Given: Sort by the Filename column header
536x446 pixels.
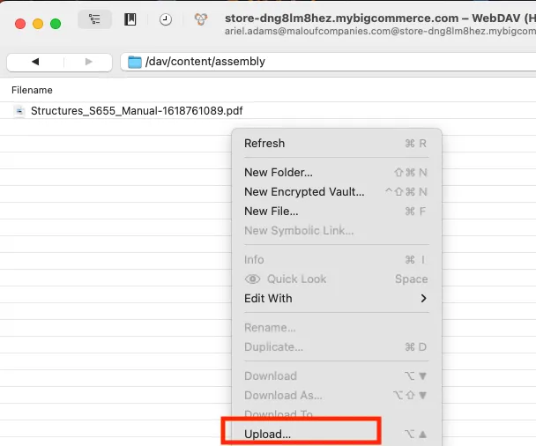Looking at the screenshot, I should (x=32, y=90).
